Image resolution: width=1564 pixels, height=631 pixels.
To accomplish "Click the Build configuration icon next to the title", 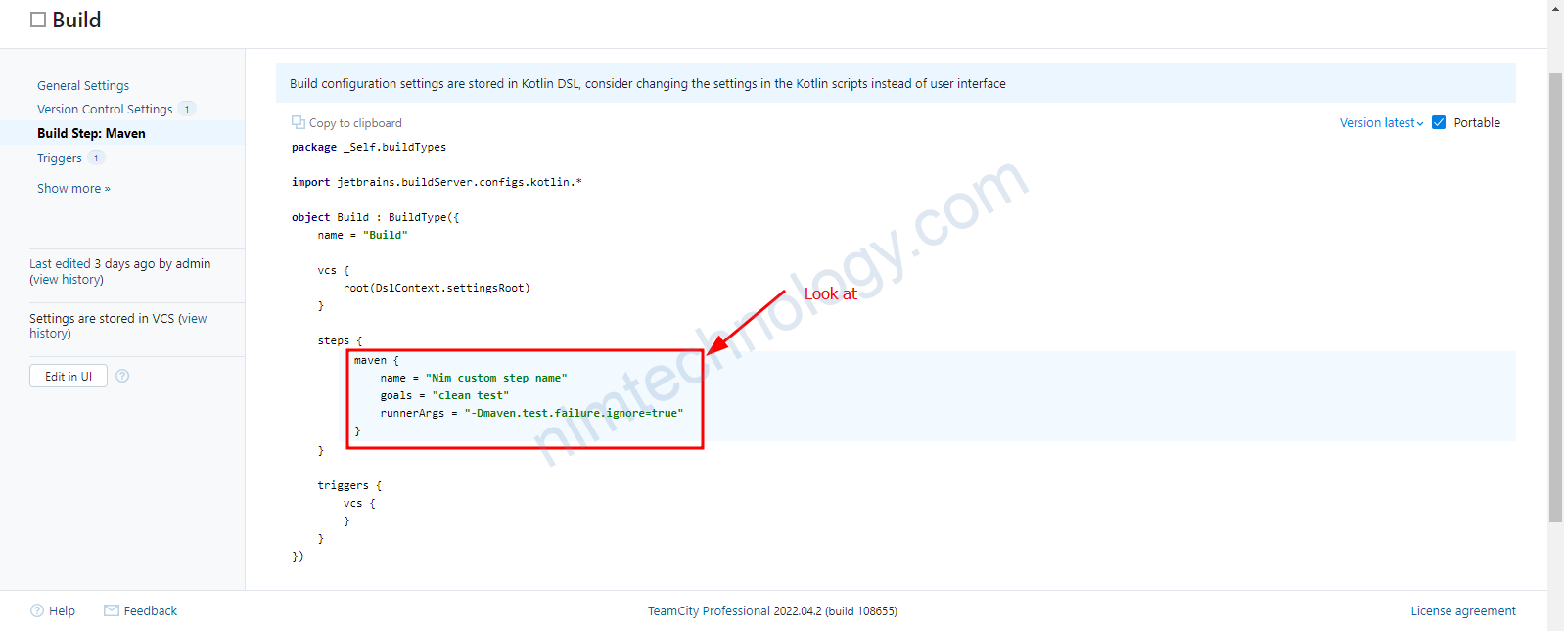I will [38, 20].
